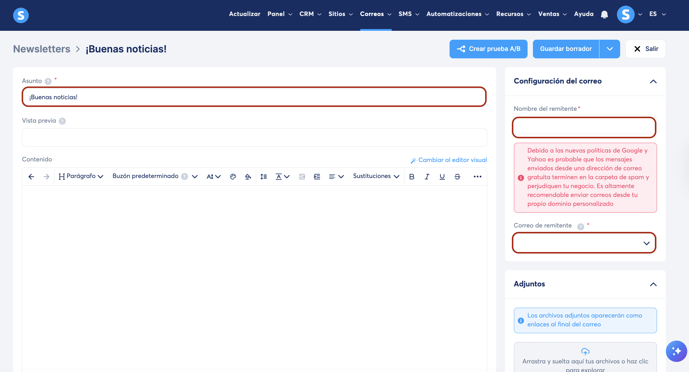The height and width of the screenshot is (372, 689).
Task: Collapse Configuración del correo section
Action: tap(653, 81)
